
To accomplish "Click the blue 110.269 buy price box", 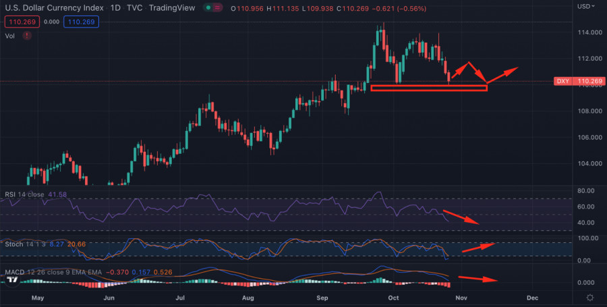I will tap(82, 22).
